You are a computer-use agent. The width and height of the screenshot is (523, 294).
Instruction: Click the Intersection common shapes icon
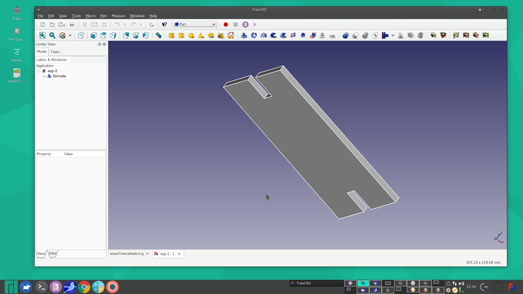(375, 35)
